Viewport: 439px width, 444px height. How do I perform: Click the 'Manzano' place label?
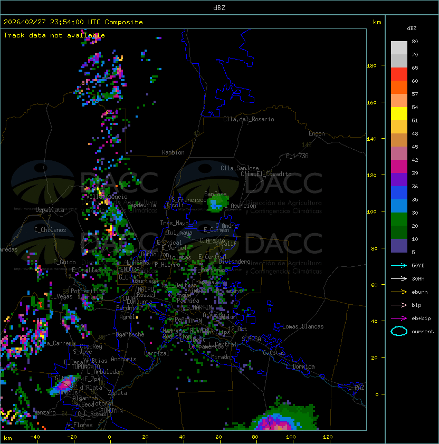pos(44,412)
